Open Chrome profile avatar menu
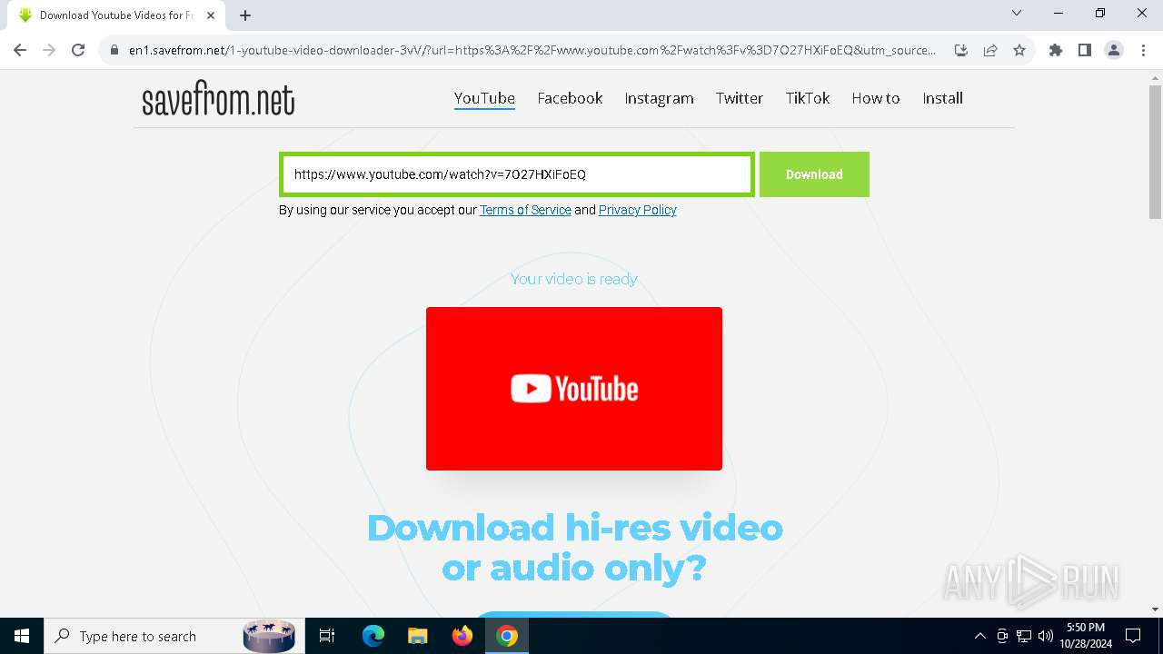Viewport: 1163px width, 654px height. point(1114,50)
